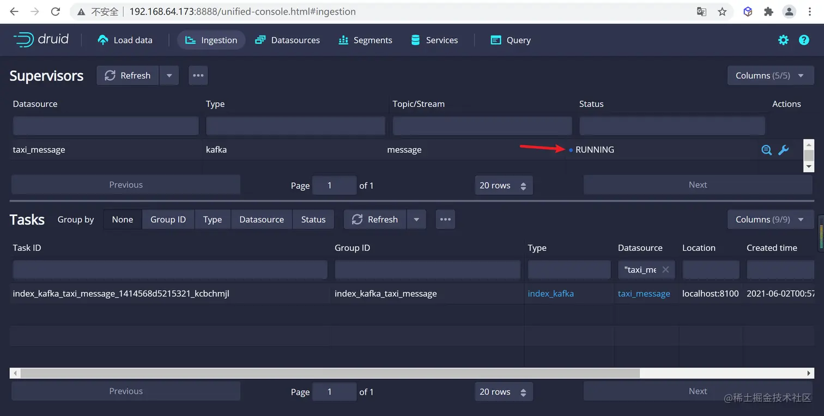Expand Tasks refresh interval dropdown

pyautogui.click(x=416, y=219)
